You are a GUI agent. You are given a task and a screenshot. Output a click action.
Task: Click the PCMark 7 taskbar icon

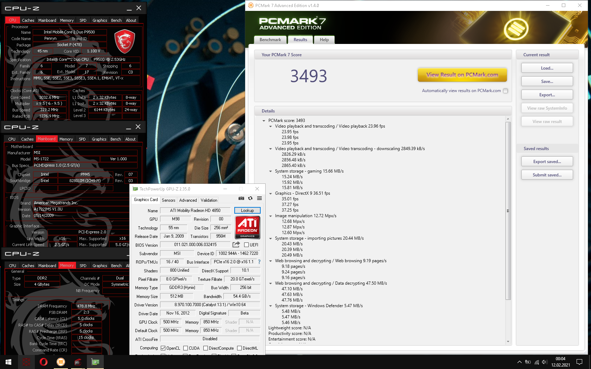61,362
